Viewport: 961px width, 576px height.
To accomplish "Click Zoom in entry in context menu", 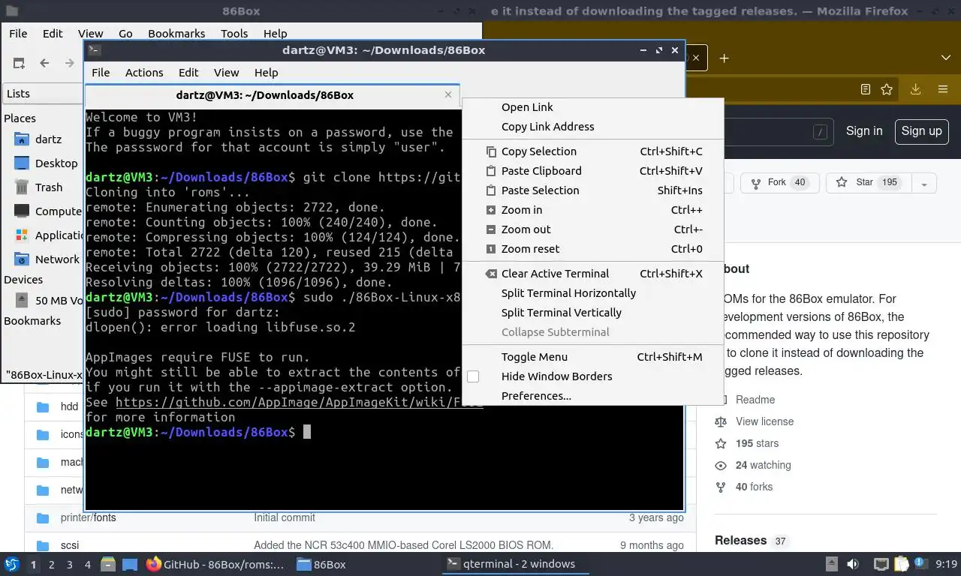I will click(x=593, y=210).
